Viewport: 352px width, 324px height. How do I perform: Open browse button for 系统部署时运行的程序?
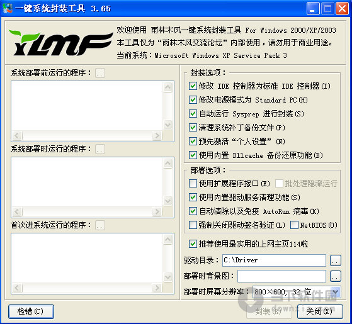click(100, 149)
